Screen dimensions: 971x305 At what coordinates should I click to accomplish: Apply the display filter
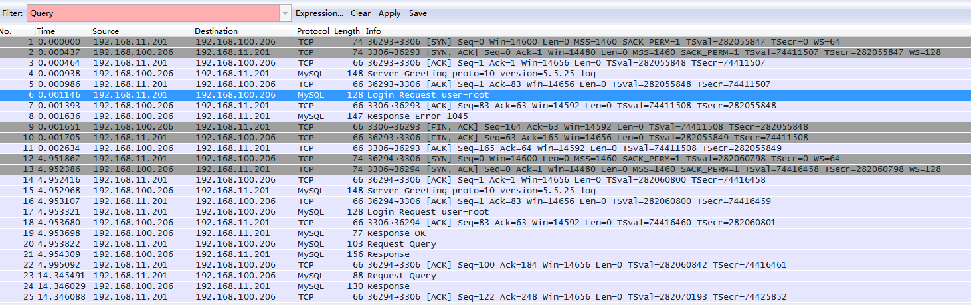click(389, 13)
